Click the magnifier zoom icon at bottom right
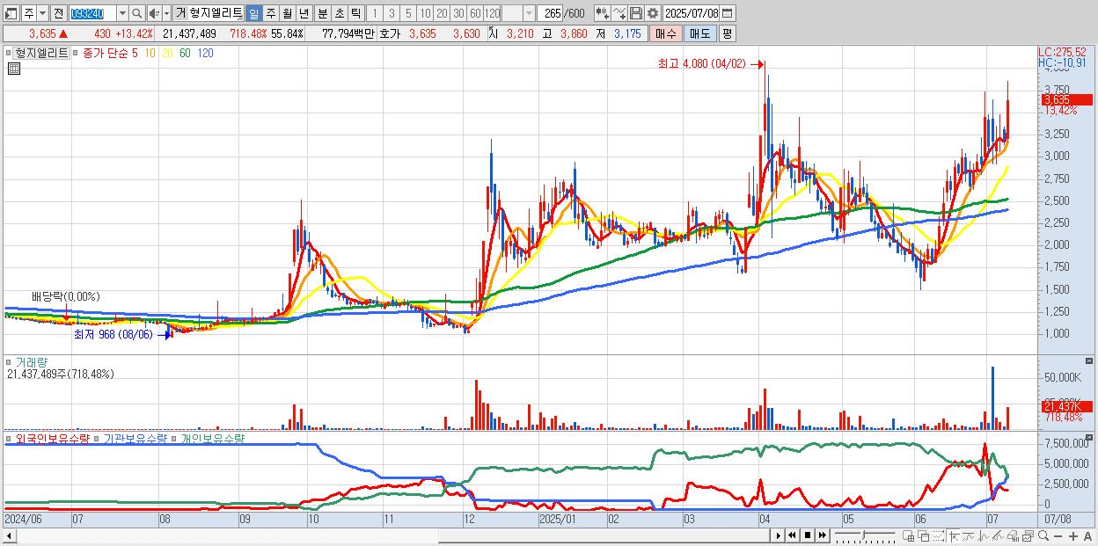 tap(1043, 535)
